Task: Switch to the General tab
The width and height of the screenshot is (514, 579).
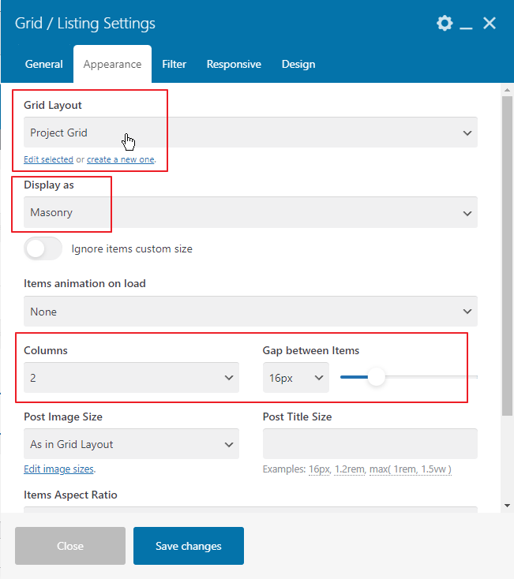Action: [x=43, y=64]
